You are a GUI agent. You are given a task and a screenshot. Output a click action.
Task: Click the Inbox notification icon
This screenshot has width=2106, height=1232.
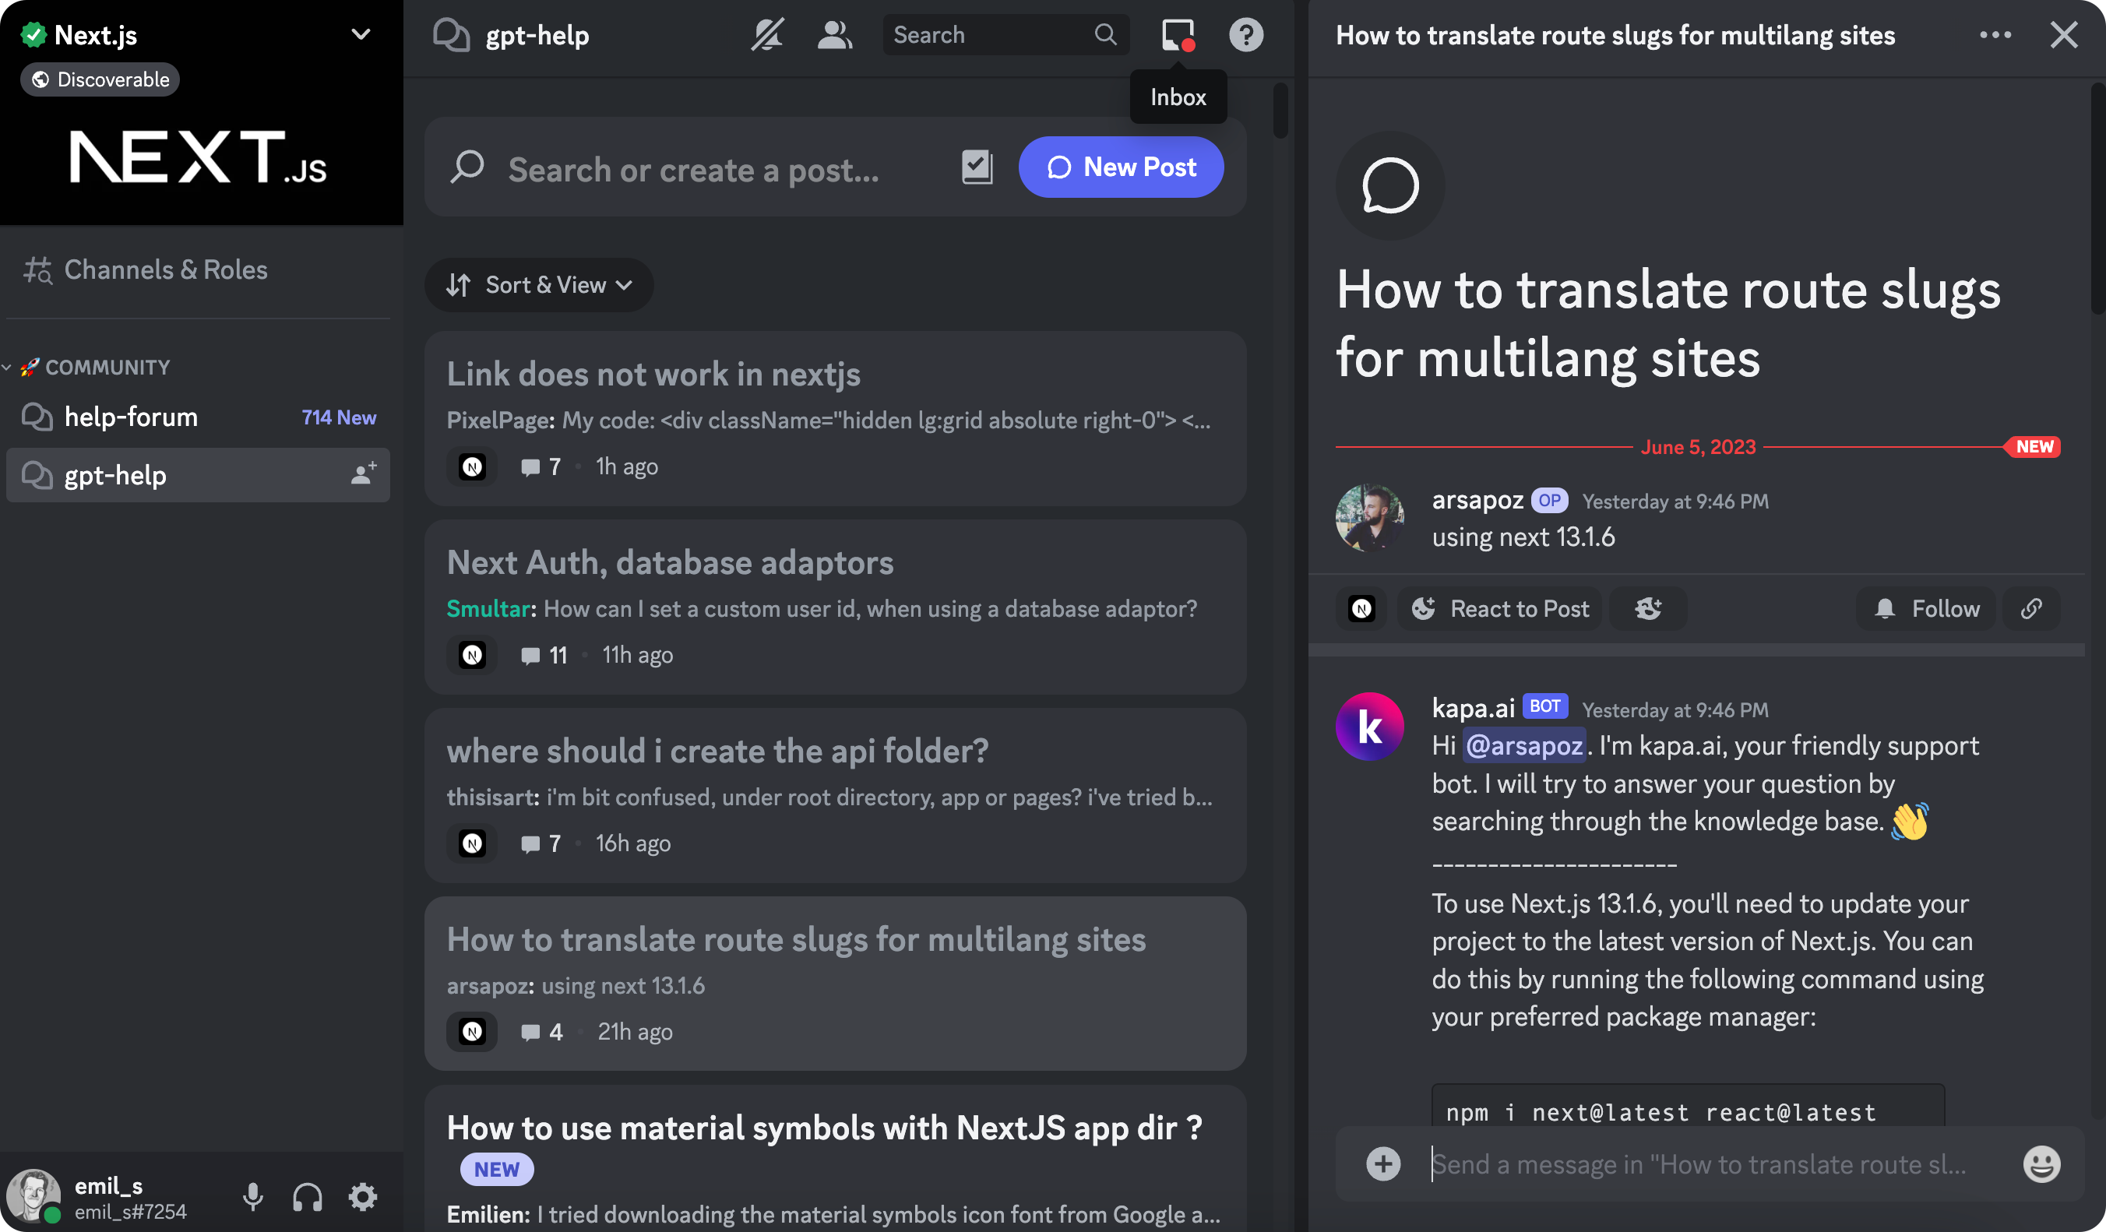point(1176,35)
